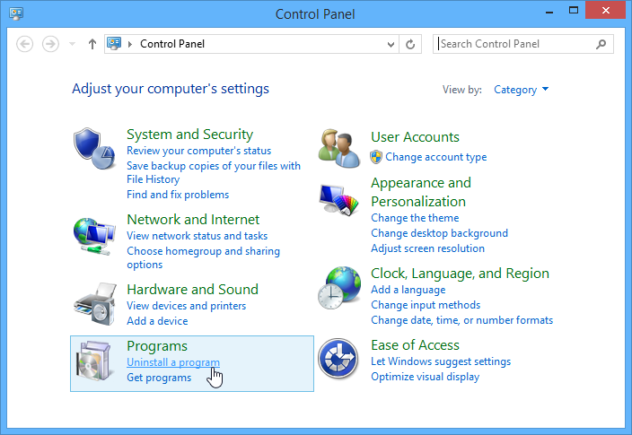
Task: Click the UAC shield beside Change account type
Action: tap(376, 157)
